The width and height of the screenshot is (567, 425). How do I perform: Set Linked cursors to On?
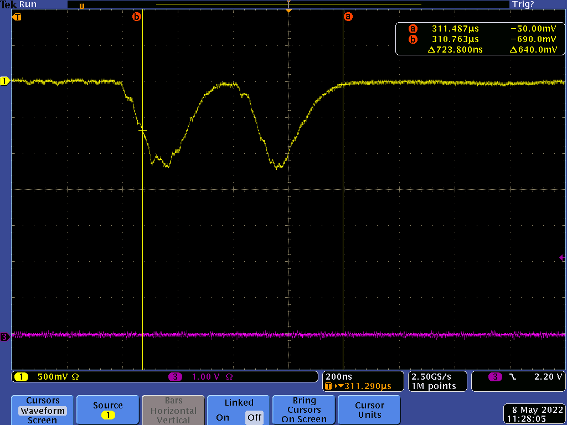[x=223, y=417]
